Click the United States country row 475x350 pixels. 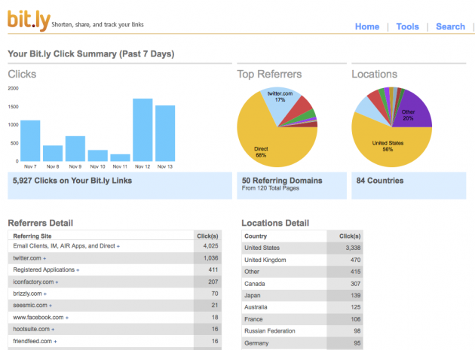[302, 248]
